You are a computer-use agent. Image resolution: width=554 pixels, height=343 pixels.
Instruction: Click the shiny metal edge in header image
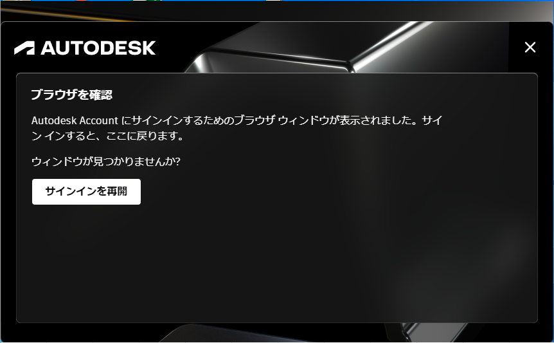[x=389, y=44]
